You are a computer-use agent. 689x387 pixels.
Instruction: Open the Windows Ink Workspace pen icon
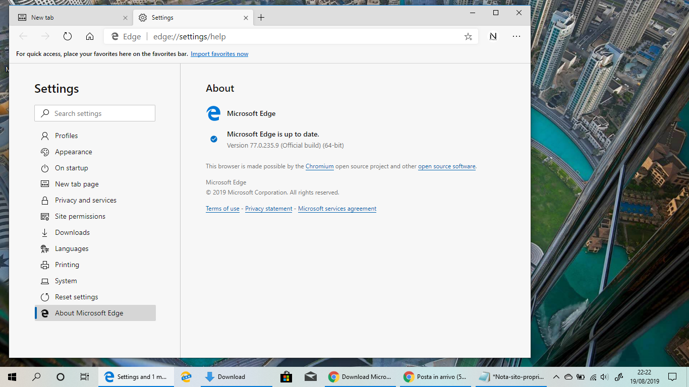(619, 376)
